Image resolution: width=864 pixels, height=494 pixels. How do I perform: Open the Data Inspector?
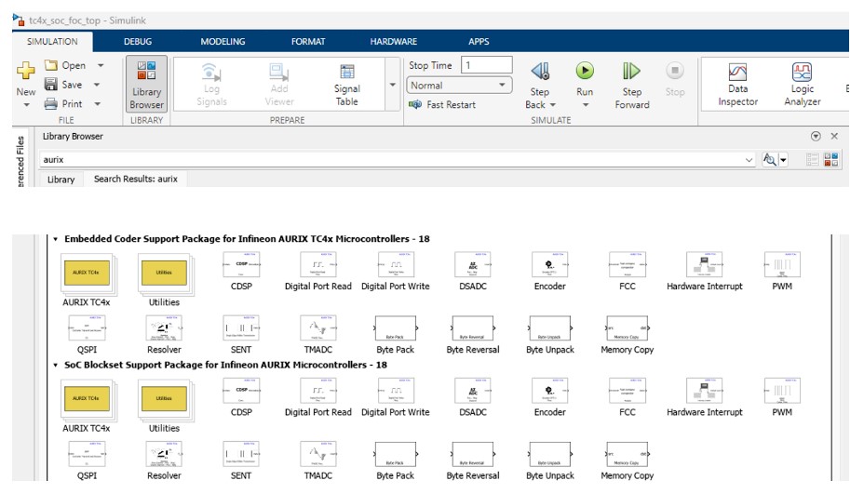tap(737, 85)
